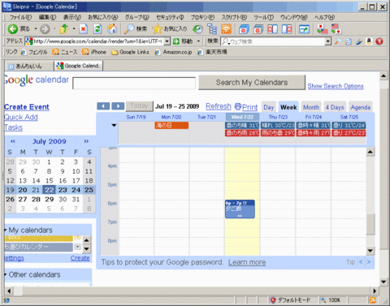Go to previous week with left arrow button

point(103,106)
